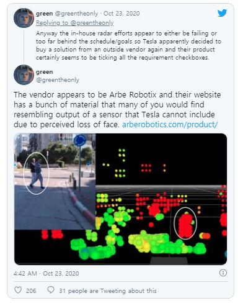Screen dimensions: 243x306
Task: Open green's avatar in the main tweet
Action: click(x=24, y=74)
